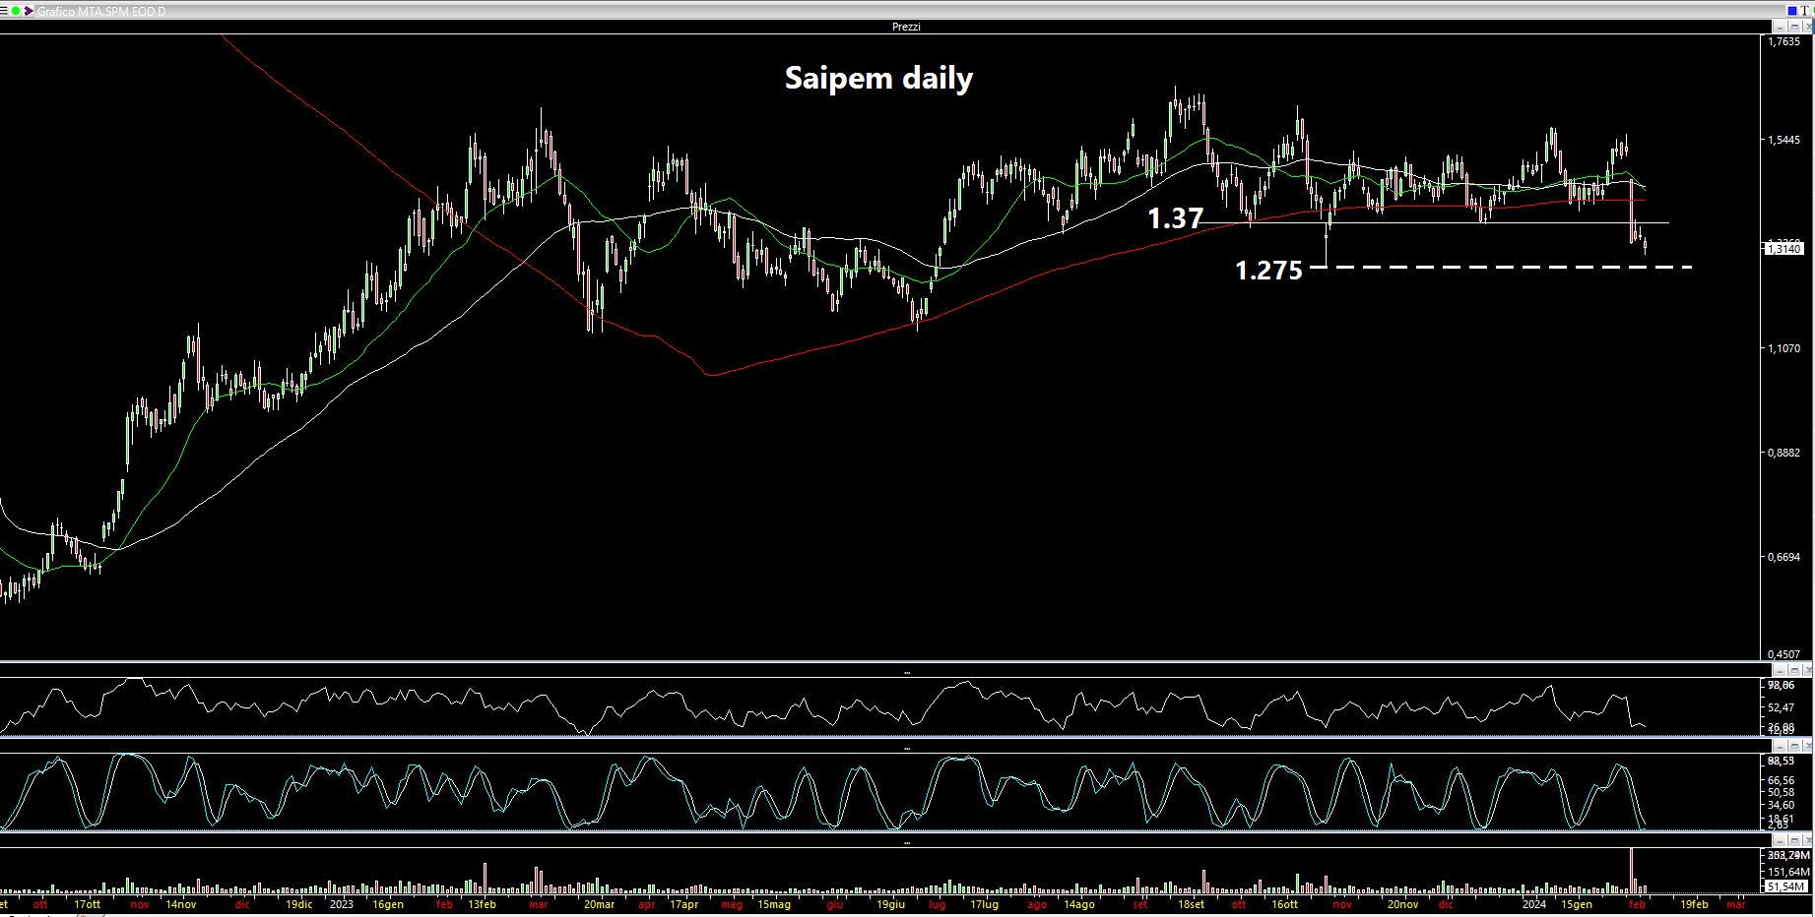Click the 19dic date on the time axis

tap(298, 904)
